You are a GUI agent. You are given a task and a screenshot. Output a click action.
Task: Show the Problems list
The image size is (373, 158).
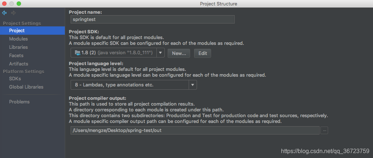pyautogui.click(x=20, y=102)
